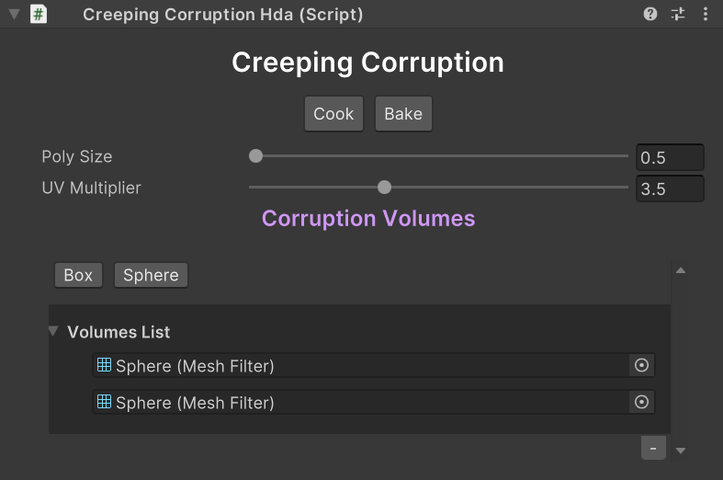Collapse the Creeping Corruption Hda component foldout

[x=14, y=15]
